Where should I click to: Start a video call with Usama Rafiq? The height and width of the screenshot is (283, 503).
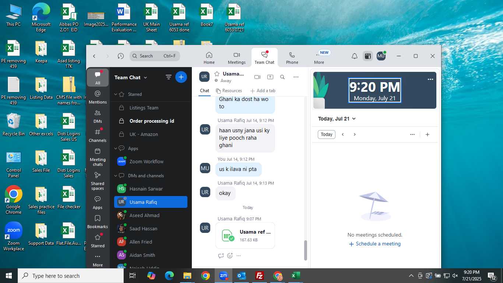(x=257, y=77)
